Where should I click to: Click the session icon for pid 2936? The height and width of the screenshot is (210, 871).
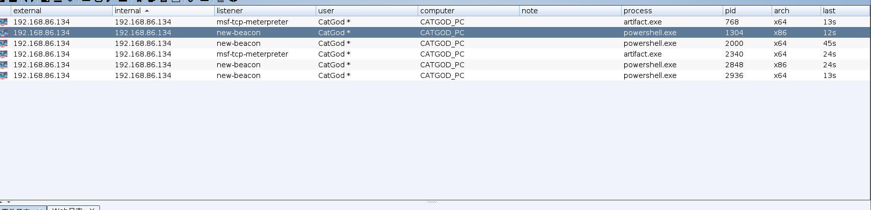[4, 75]
